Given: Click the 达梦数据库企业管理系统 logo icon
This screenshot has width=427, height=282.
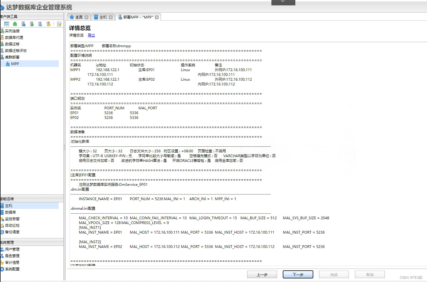Looking at the screenshot, I should [x=2, y=7].
